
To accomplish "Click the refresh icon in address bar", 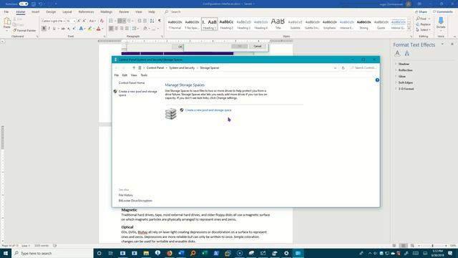I will pyautogui.click(x=343, y=68).
